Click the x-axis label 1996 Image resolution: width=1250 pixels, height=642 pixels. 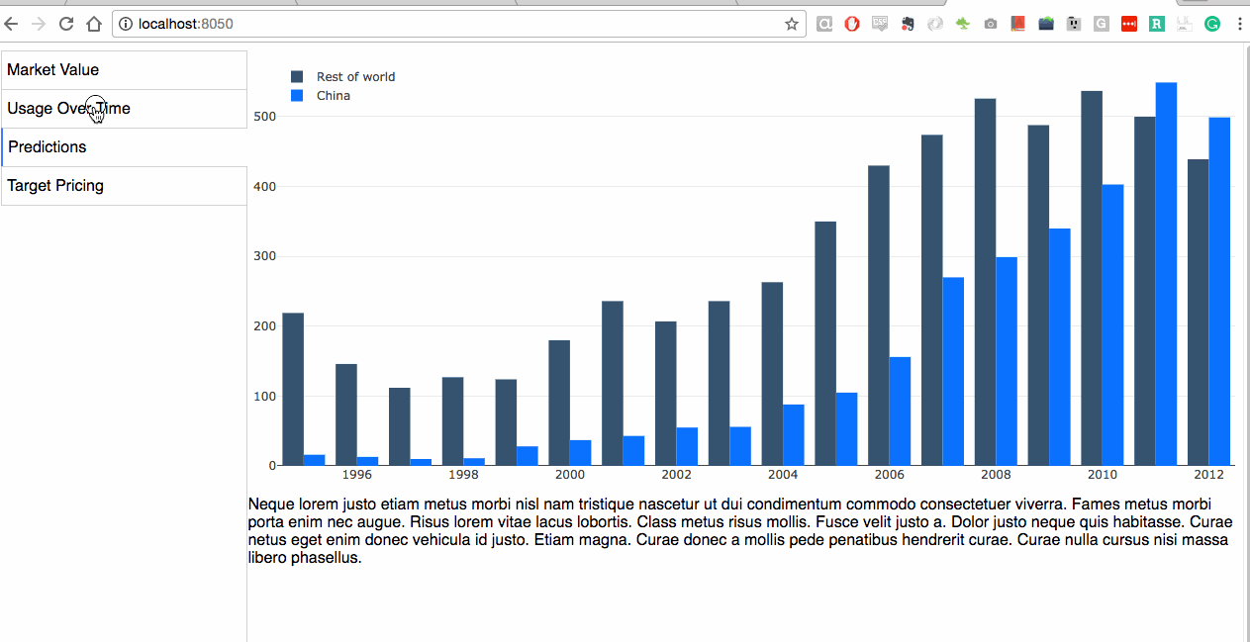click(x=356, y=476)
